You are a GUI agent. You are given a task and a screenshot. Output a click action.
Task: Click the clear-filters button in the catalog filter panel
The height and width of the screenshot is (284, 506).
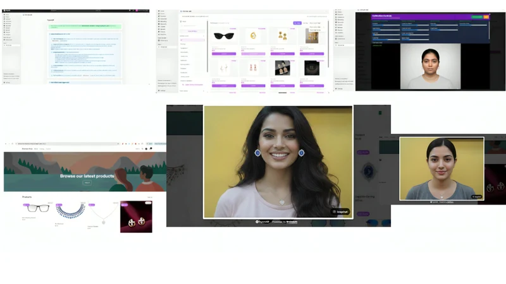tap(192, 31)
